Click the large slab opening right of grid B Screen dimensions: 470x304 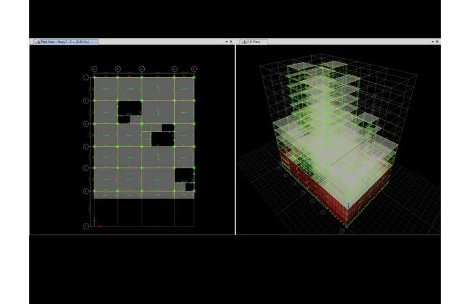click(x=129, y=107)
